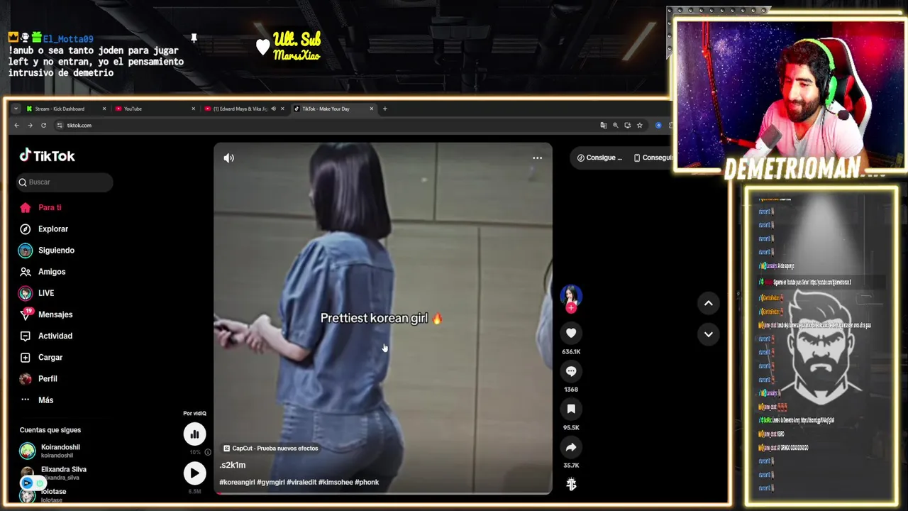Open site info icon in address bar
The height and width of the screenshot is (511, 908).
[60, 126]
